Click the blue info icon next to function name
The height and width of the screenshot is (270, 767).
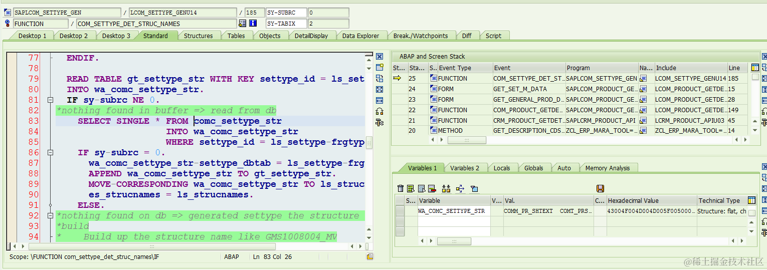(253, 23)
